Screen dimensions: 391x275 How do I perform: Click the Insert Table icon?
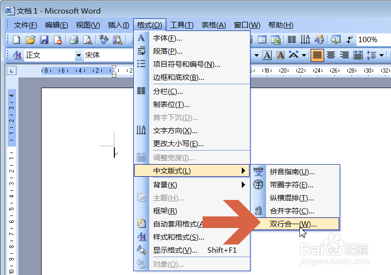tap(262, 40)
